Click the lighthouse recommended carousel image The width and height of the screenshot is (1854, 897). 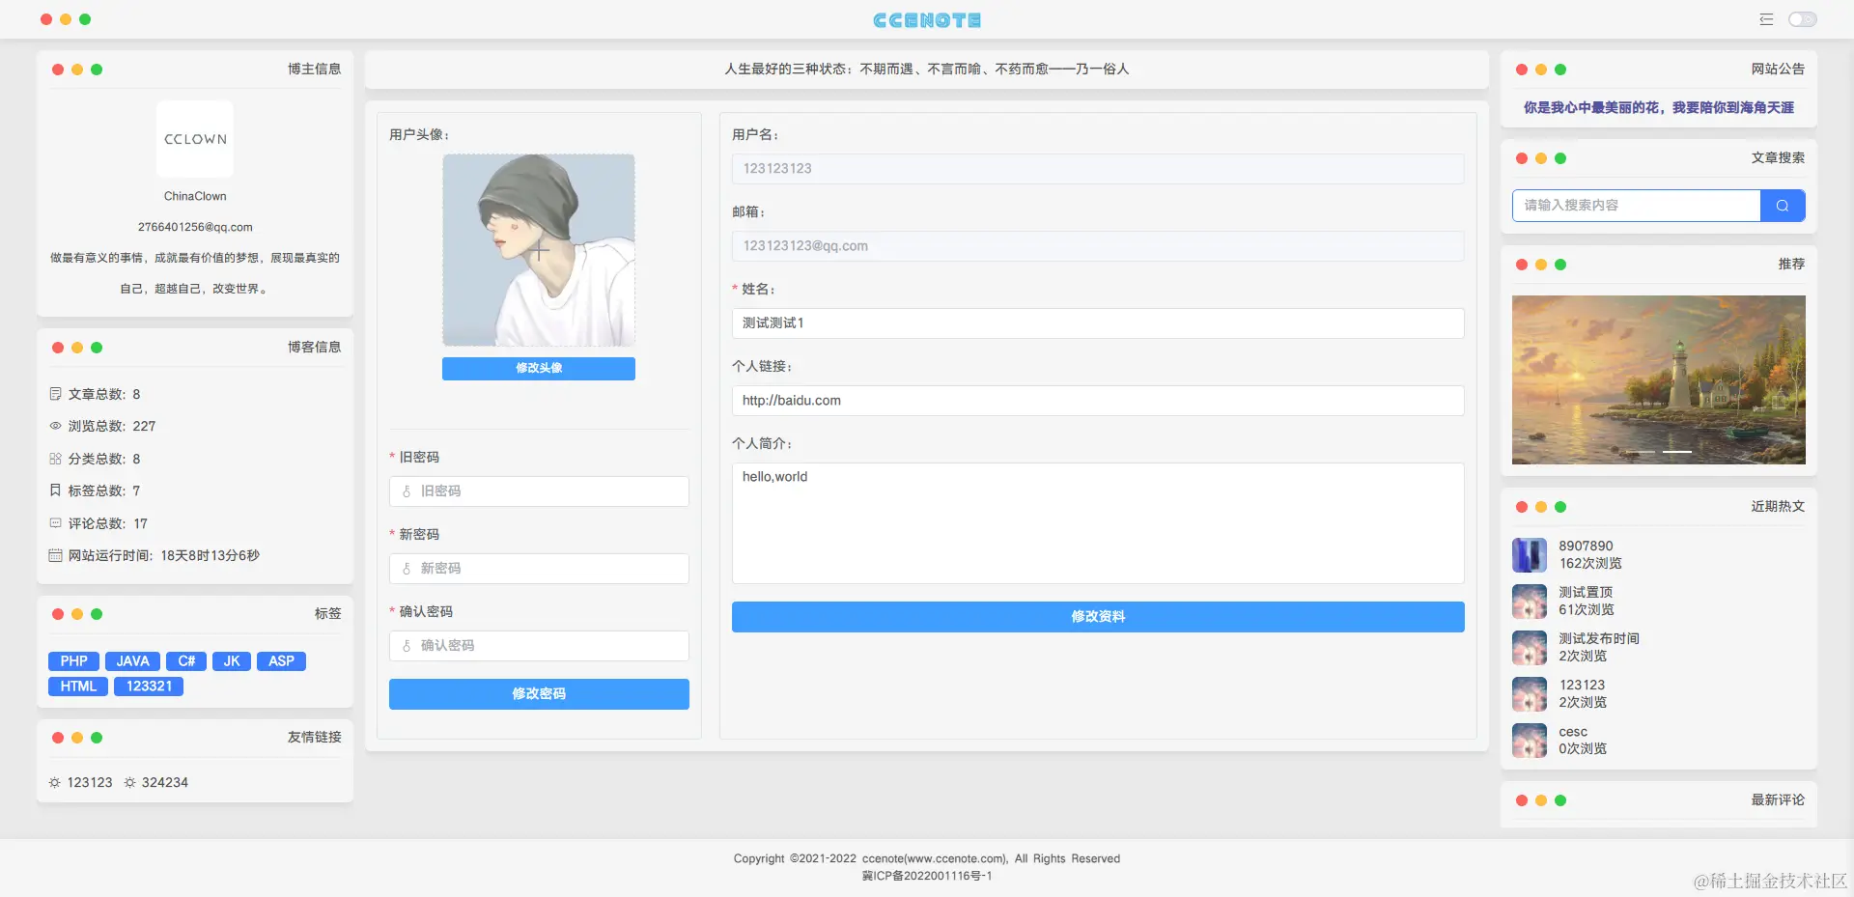[x=1658, y=379]
